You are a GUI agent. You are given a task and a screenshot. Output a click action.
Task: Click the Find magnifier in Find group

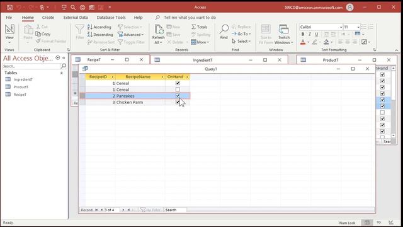click(x=224, y=30)
